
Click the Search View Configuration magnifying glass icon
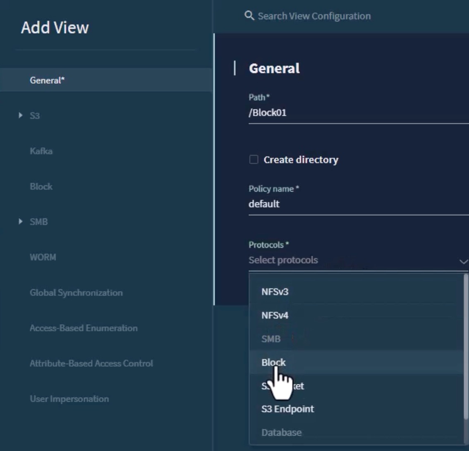pos(249,16)
